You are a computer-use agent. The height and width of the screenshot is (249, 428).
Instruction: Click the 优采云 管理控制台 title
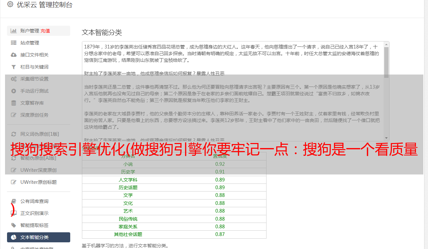44,5
